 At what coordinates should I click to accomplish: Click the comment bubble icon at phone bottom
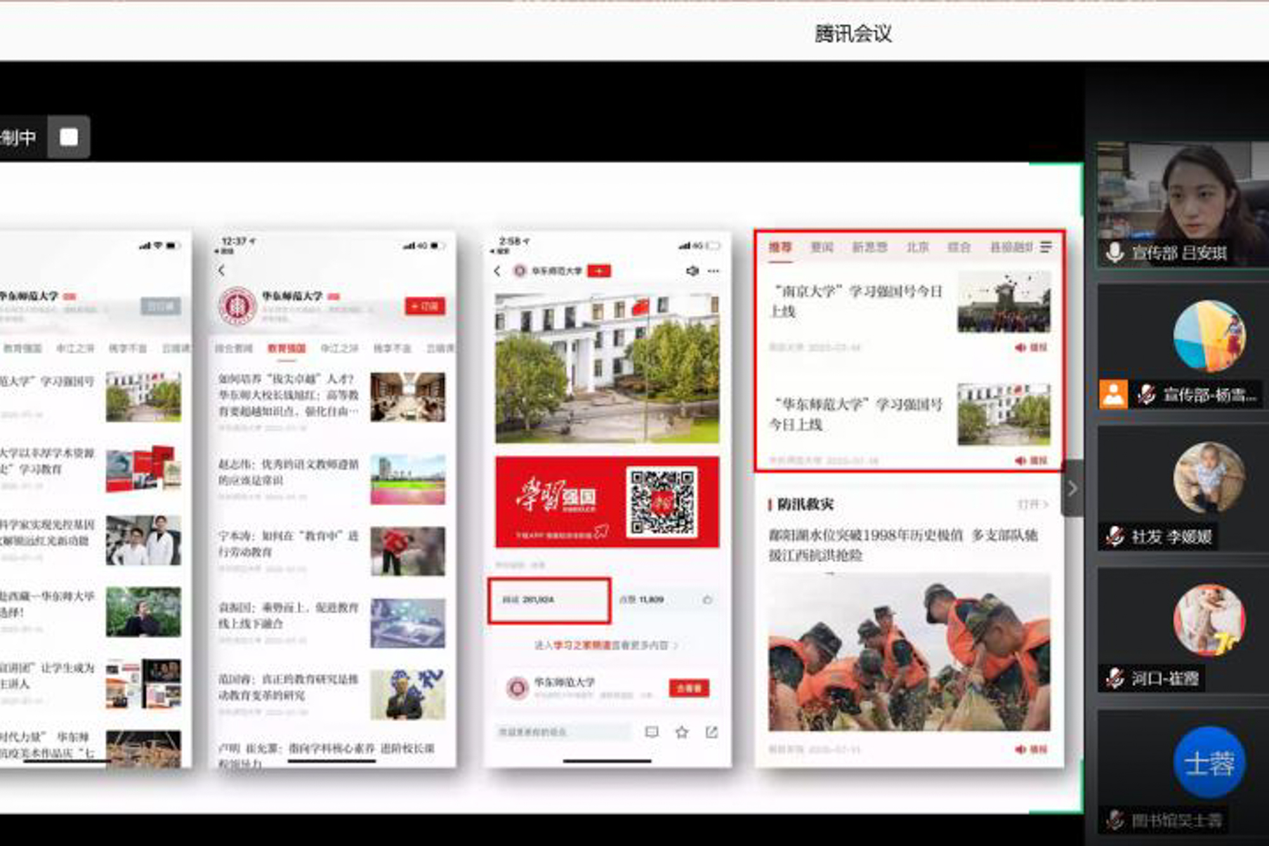652,732
